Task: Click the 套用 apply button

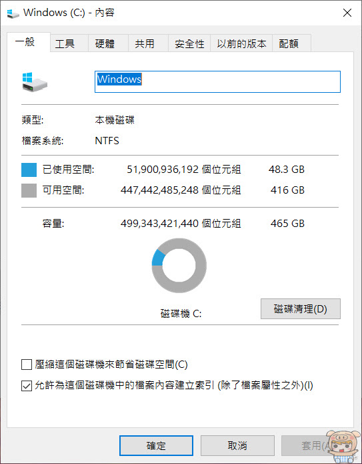Action: [313, 445]
